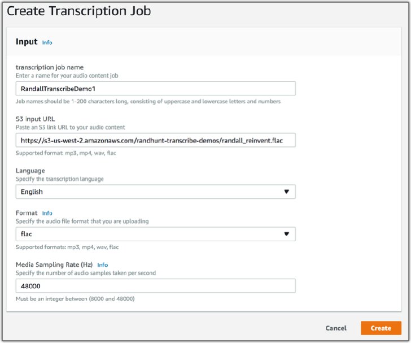Click the arrow icon on English dropdown
The image size is (411, 343).
coord(286,192)
